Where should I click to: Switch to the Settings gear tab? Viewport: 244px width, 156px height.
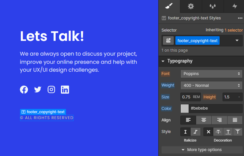pyautogui.click(x=191, y=6)
